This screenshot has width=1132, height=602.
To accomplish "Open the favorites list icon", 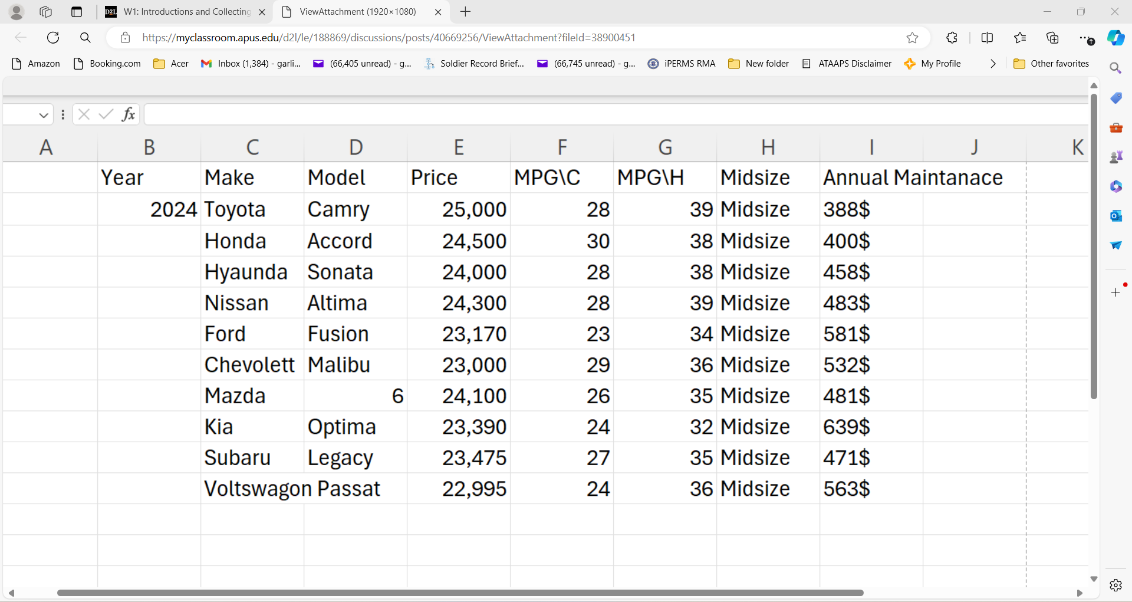I will coord(1020,38).
